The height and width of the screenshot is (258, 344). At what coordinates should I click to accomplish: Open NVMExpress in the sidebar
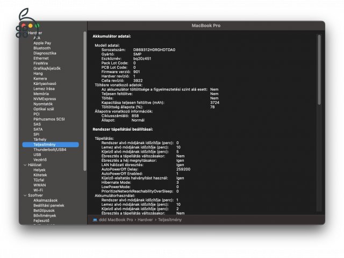[x=45, y=99]
